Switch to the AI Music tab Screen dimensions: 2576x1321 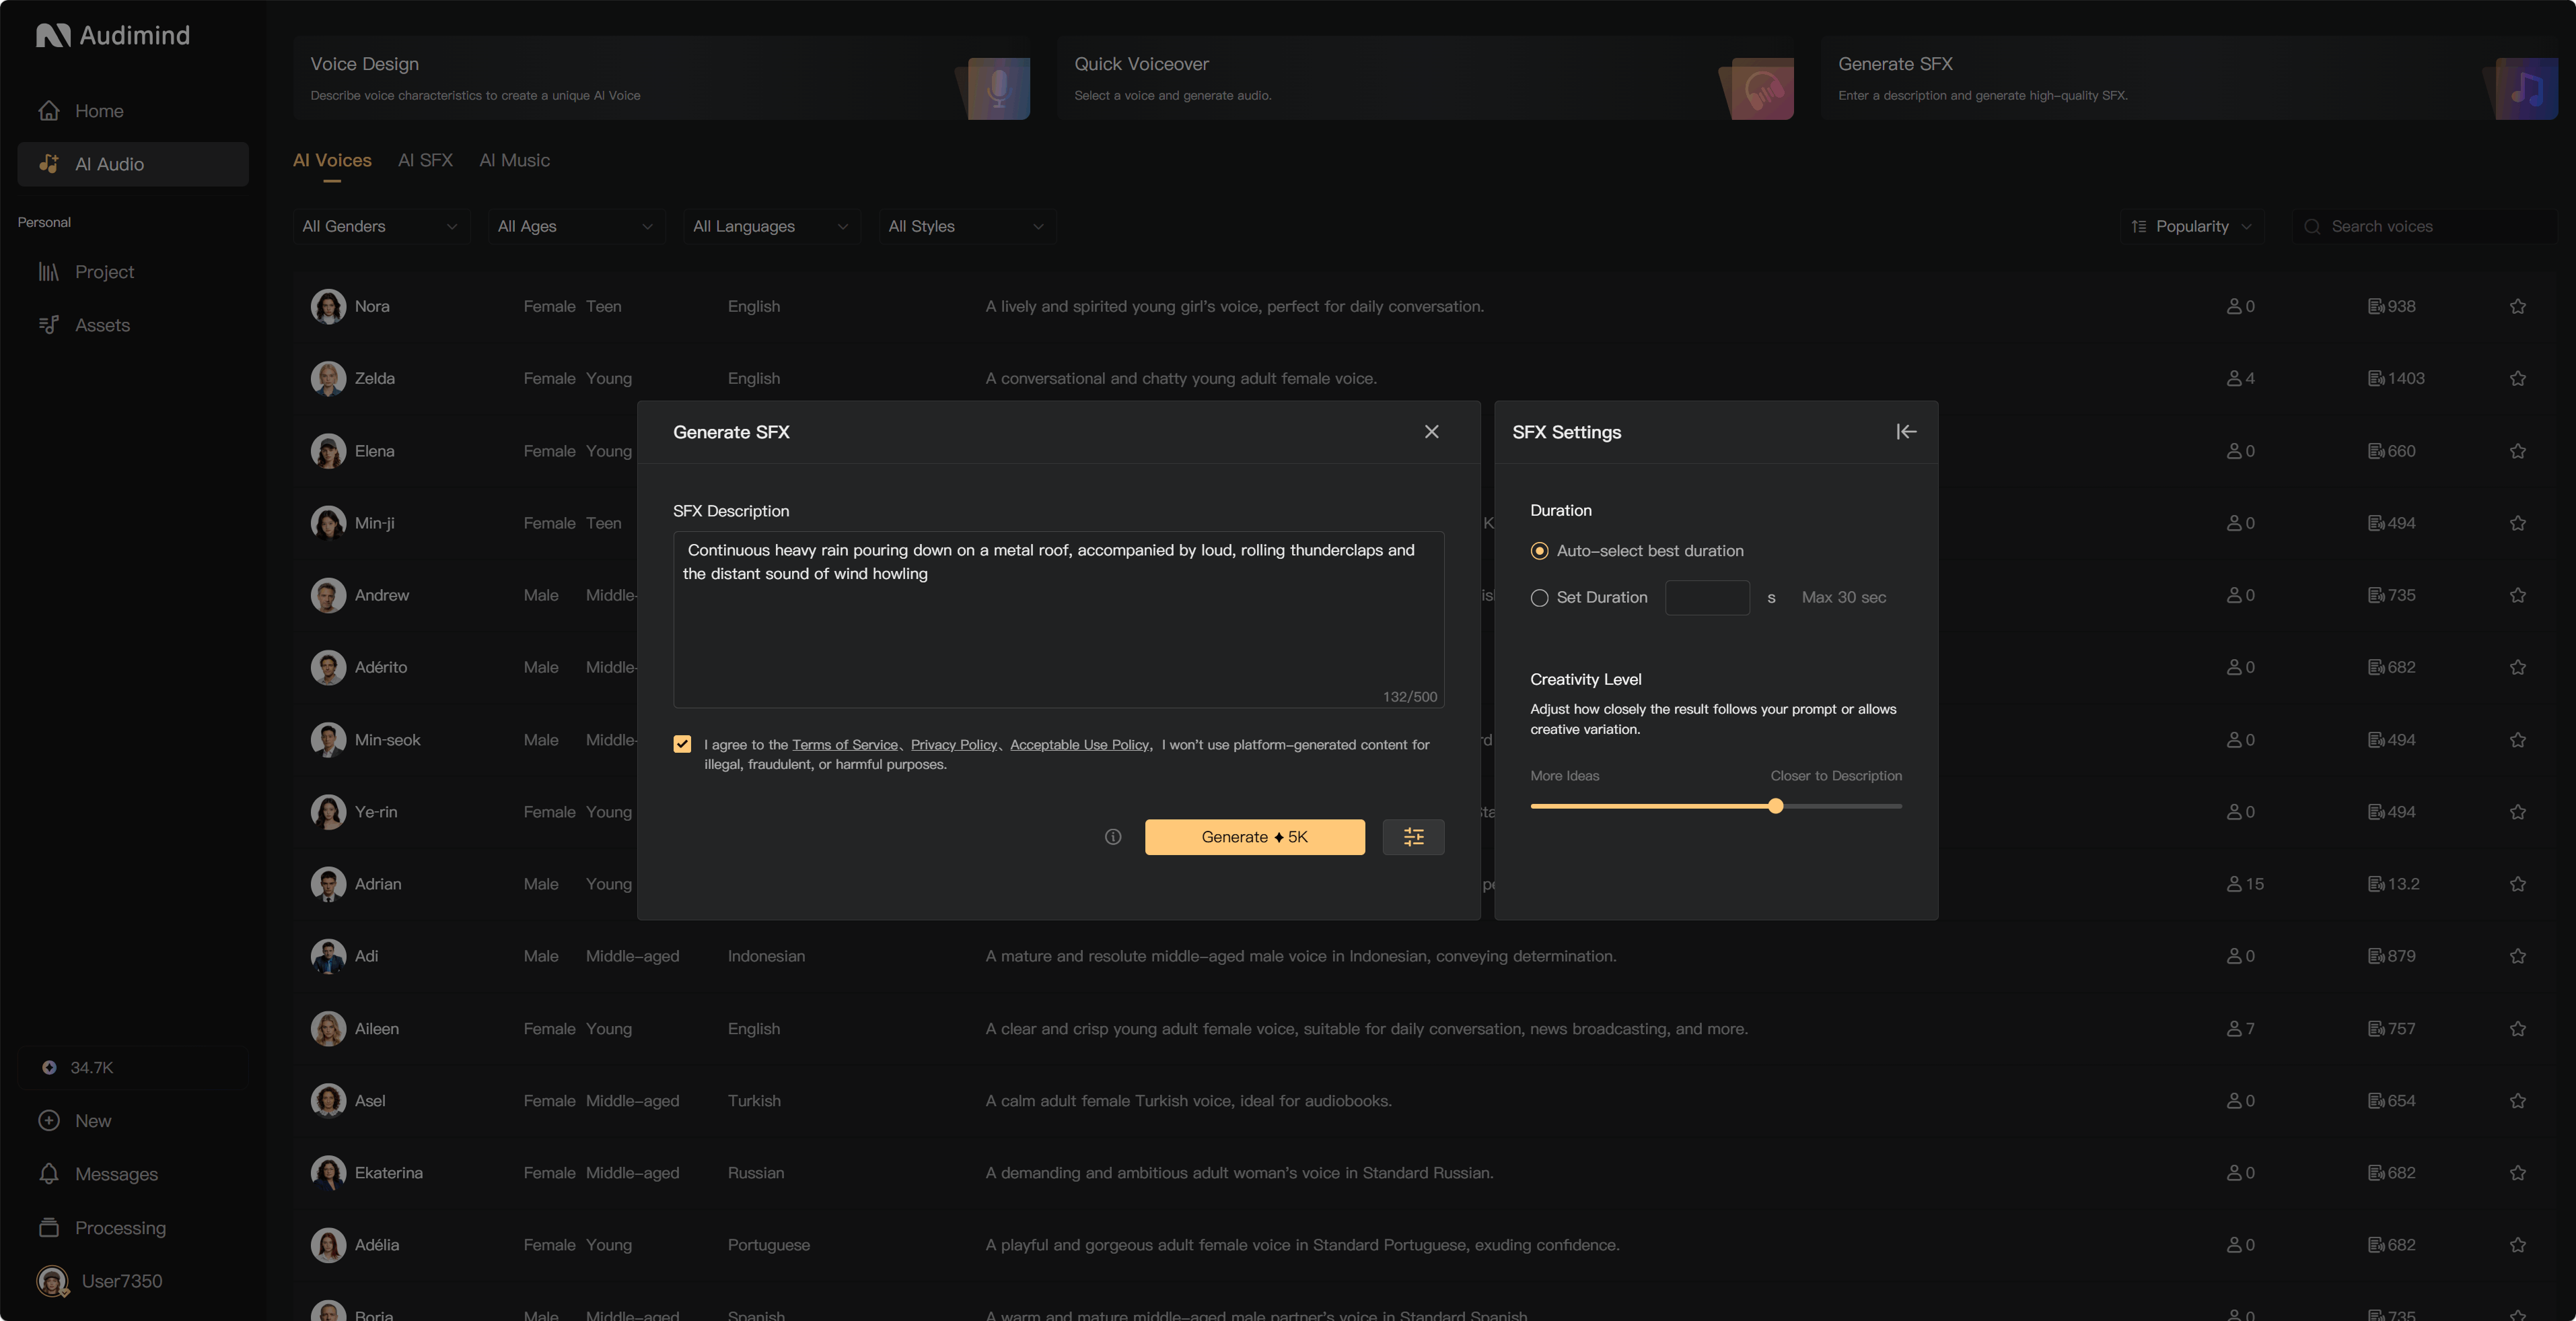[x=514, y=160]
